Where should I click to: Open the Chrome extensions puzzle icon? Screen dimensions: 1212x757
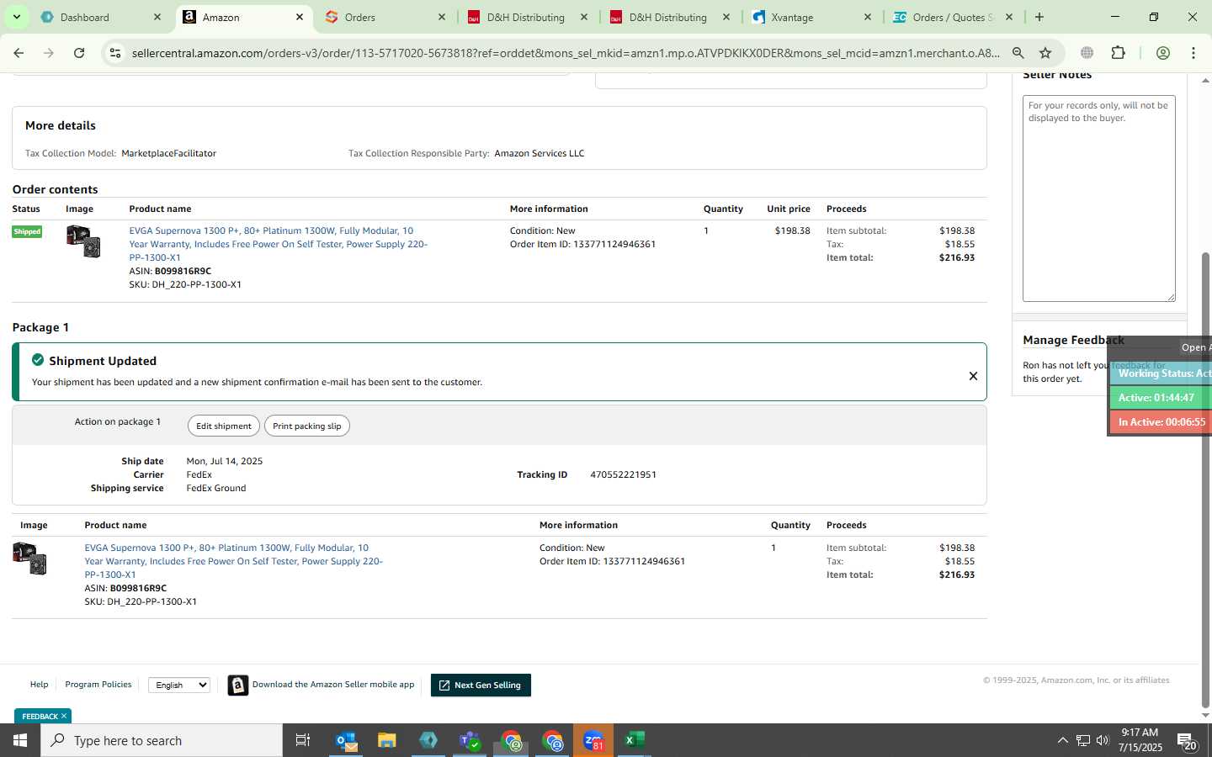tap(1118, 53)
